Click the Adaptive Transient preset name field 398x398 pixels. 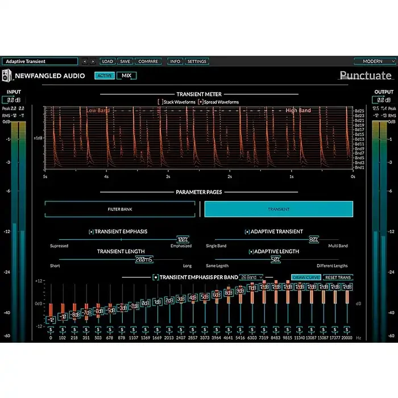(x=40, y=61)
